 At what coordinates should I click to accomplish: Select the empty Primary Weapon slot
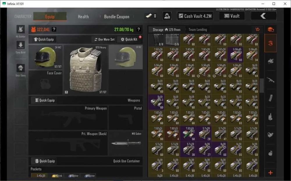pyautogui.click(x=68, y=118)
